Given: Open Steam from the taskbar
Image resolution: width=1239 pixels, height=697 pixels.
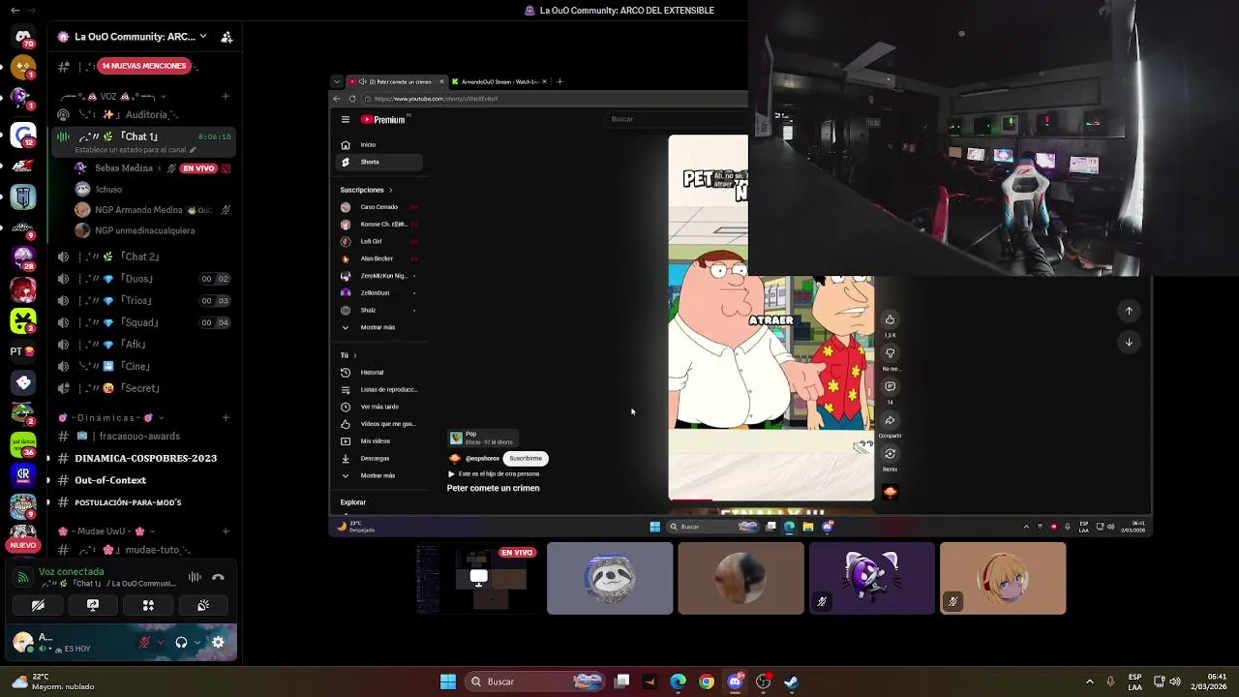Looking at the screenshot, I should coord(791,682).
